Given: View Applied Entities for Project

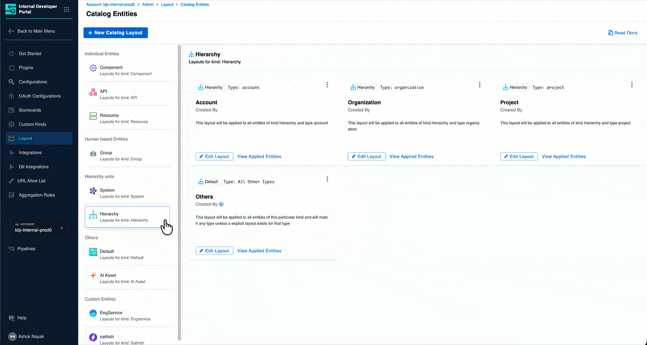Looking at the screenshot, I should click(564, 157).
